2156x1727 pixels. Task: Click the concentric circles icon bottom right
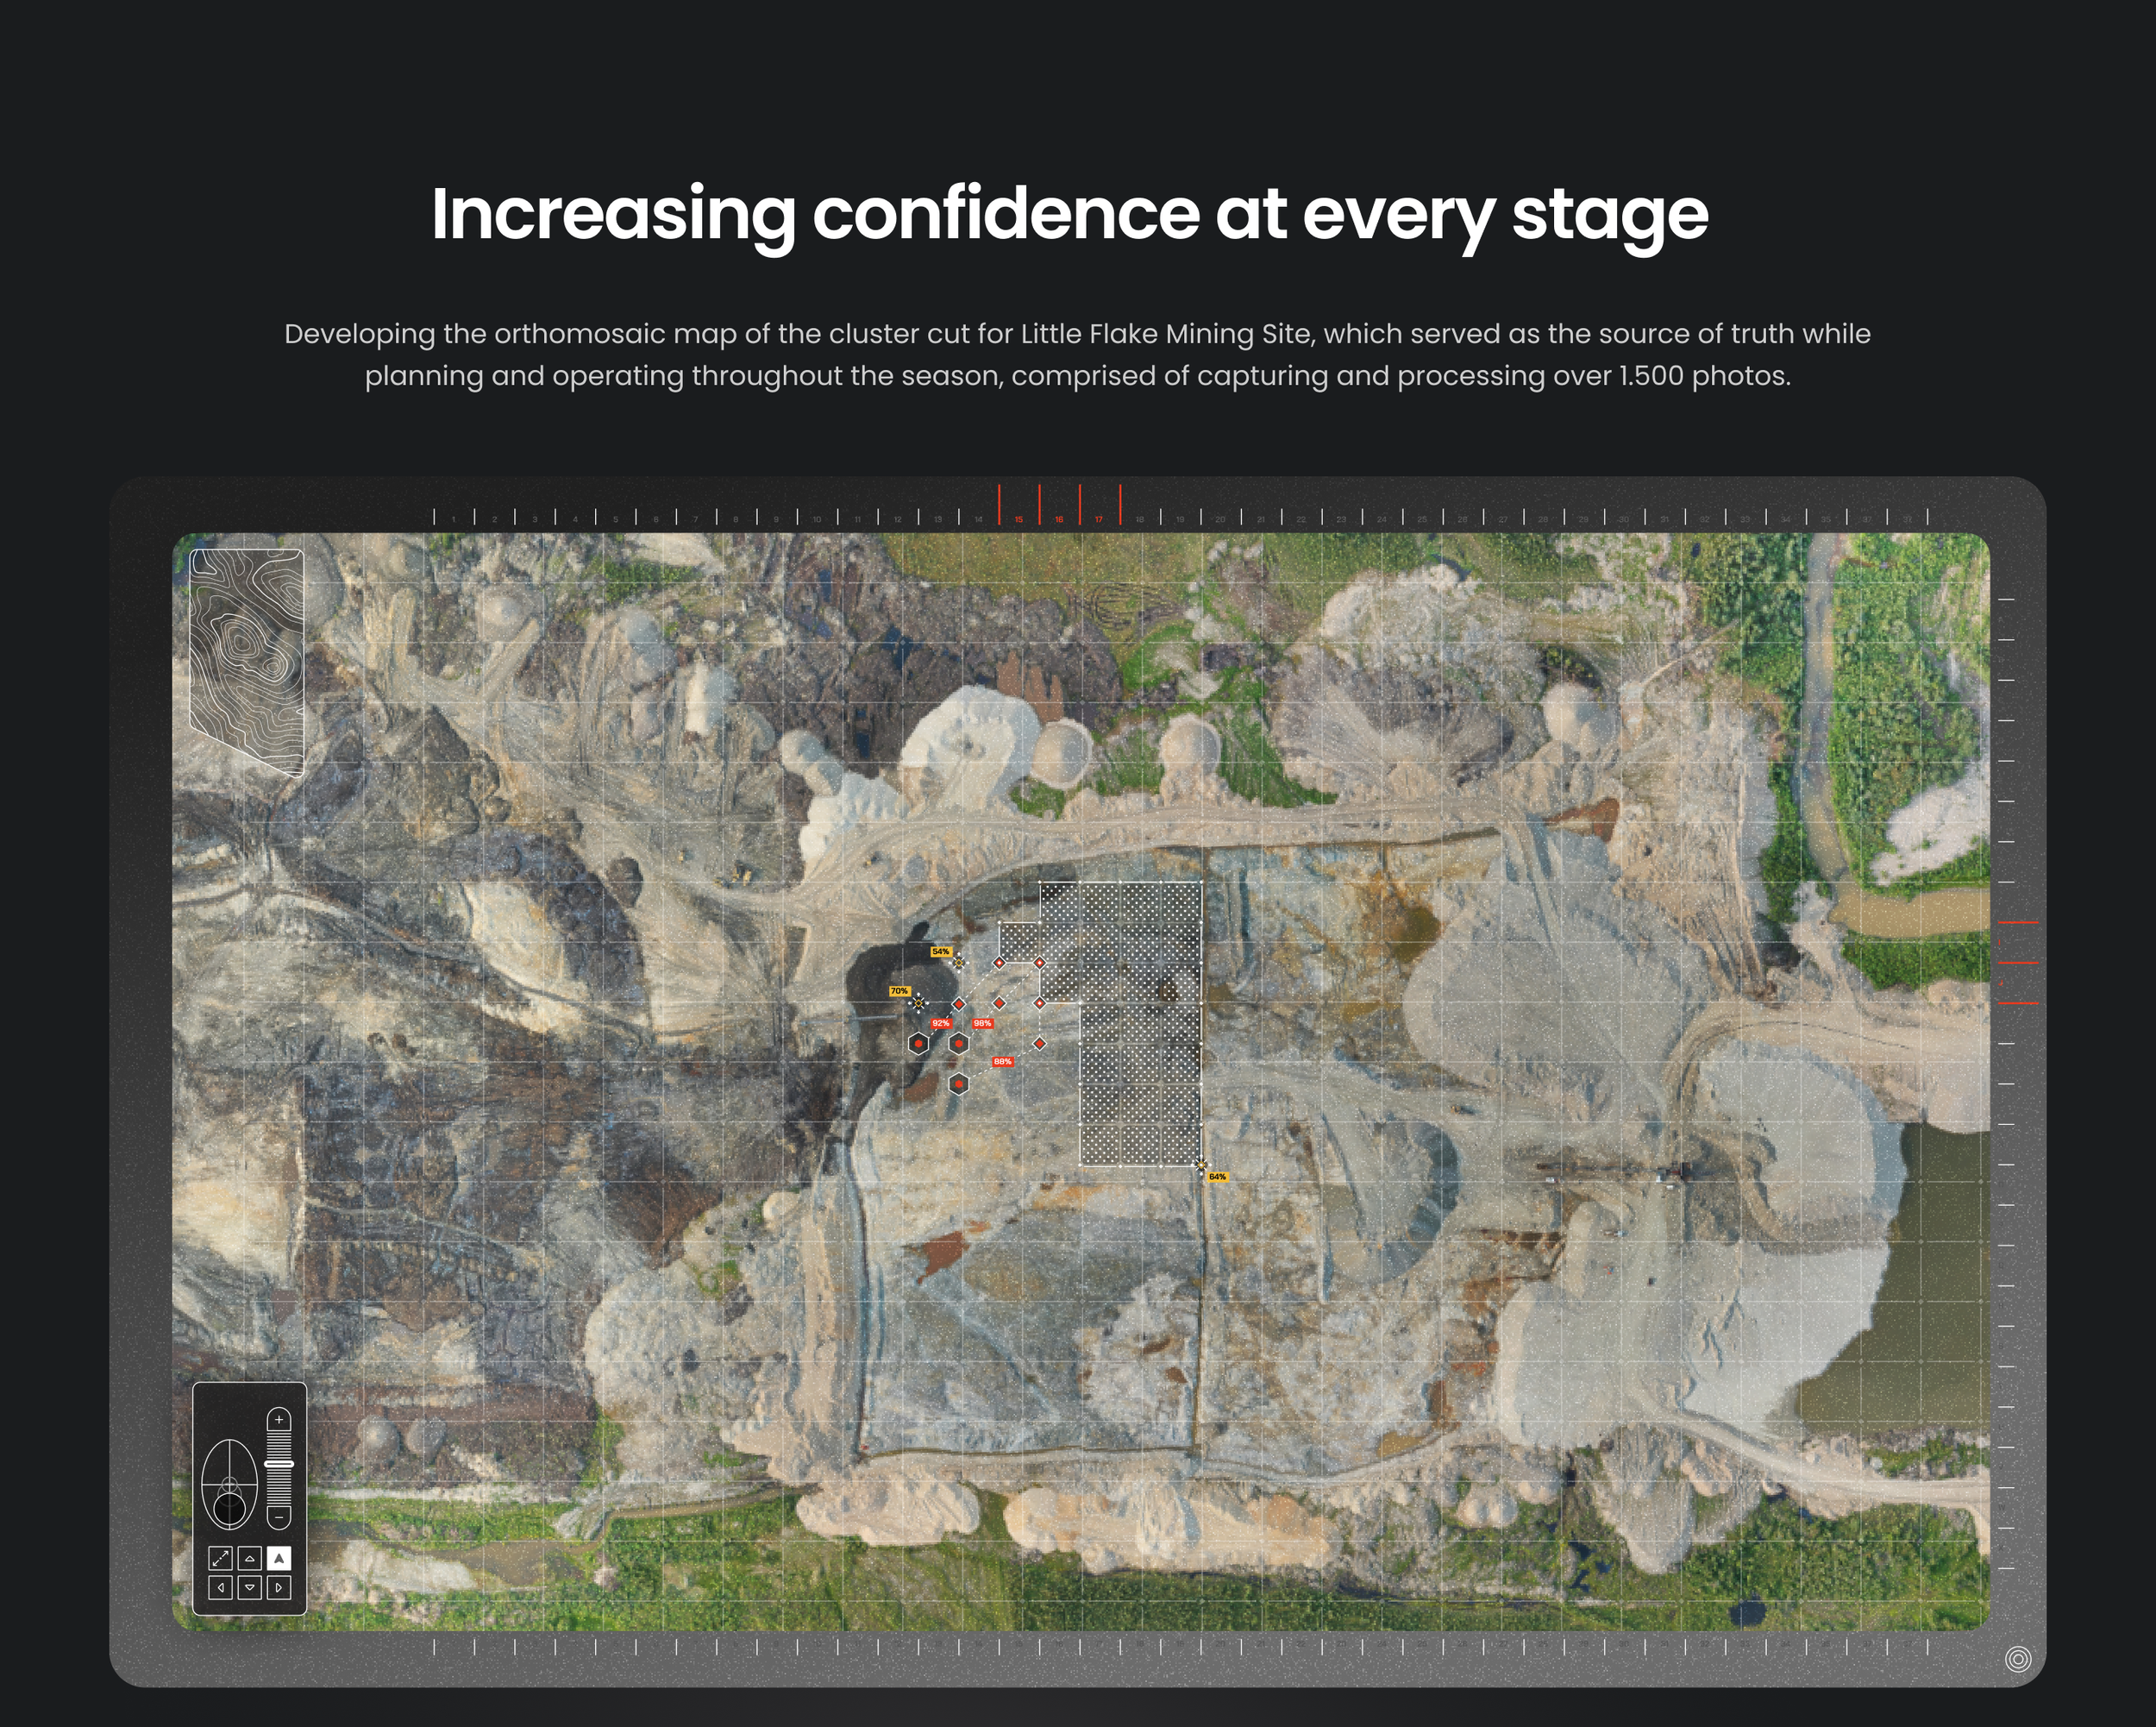click(x=2018, y=1660)
